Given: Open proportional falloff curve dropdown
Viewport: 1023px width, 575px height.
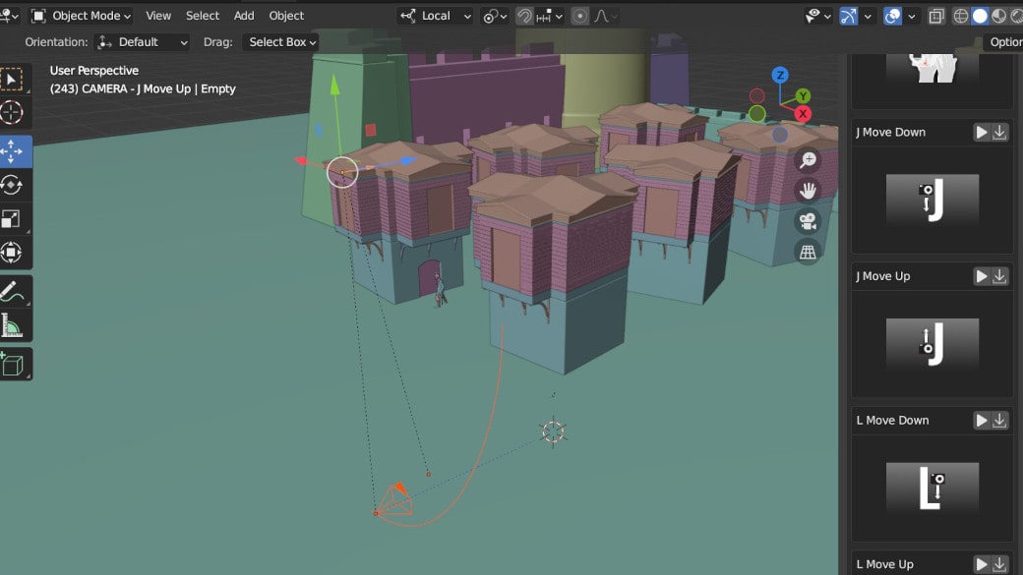Looking at the screenshot, I should coord(606,17).
